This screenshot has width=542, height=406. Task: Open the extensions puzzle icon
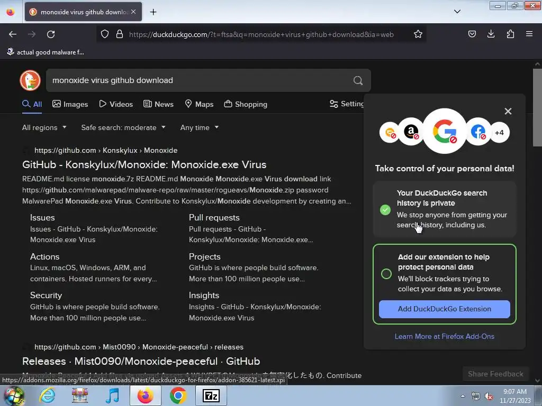point(510,34)
